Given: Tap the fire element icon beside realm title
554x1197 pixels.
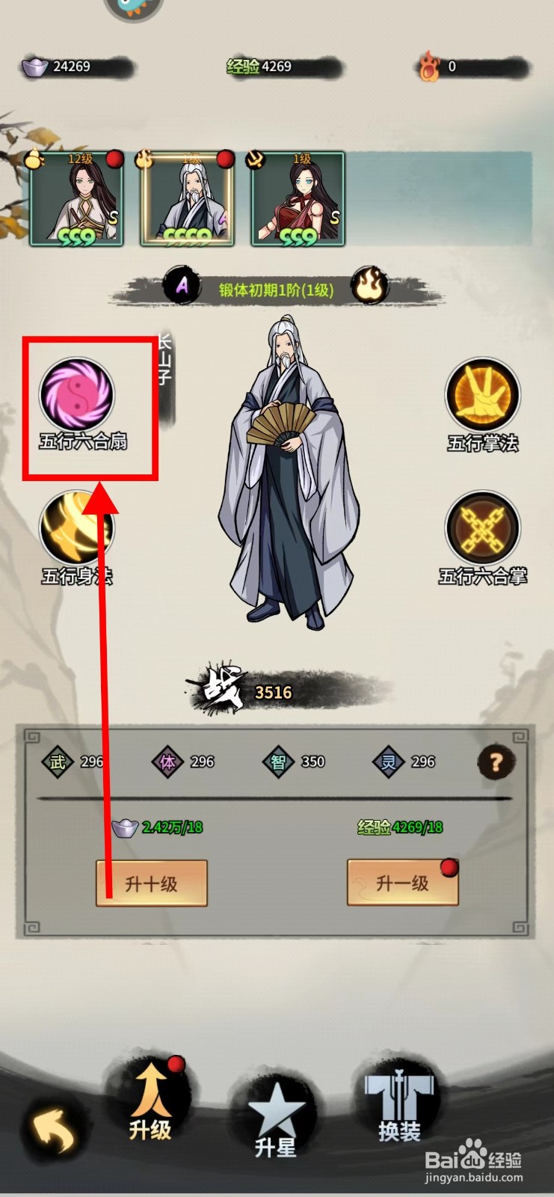Looking at the screenshot, I should click(x=369, y=285).
